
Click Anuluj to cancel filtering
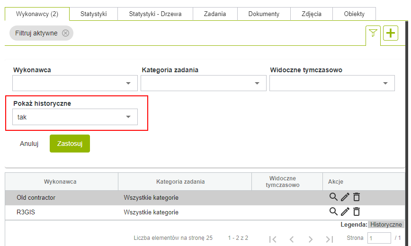pyautogui.click(x=29, y=144)
